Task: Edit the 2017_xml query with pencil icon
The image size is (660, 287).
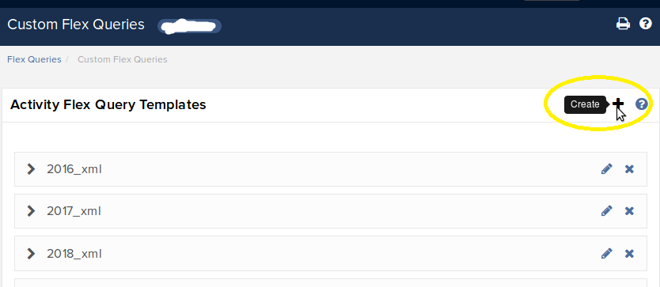Action: click(x=606, y=211)
